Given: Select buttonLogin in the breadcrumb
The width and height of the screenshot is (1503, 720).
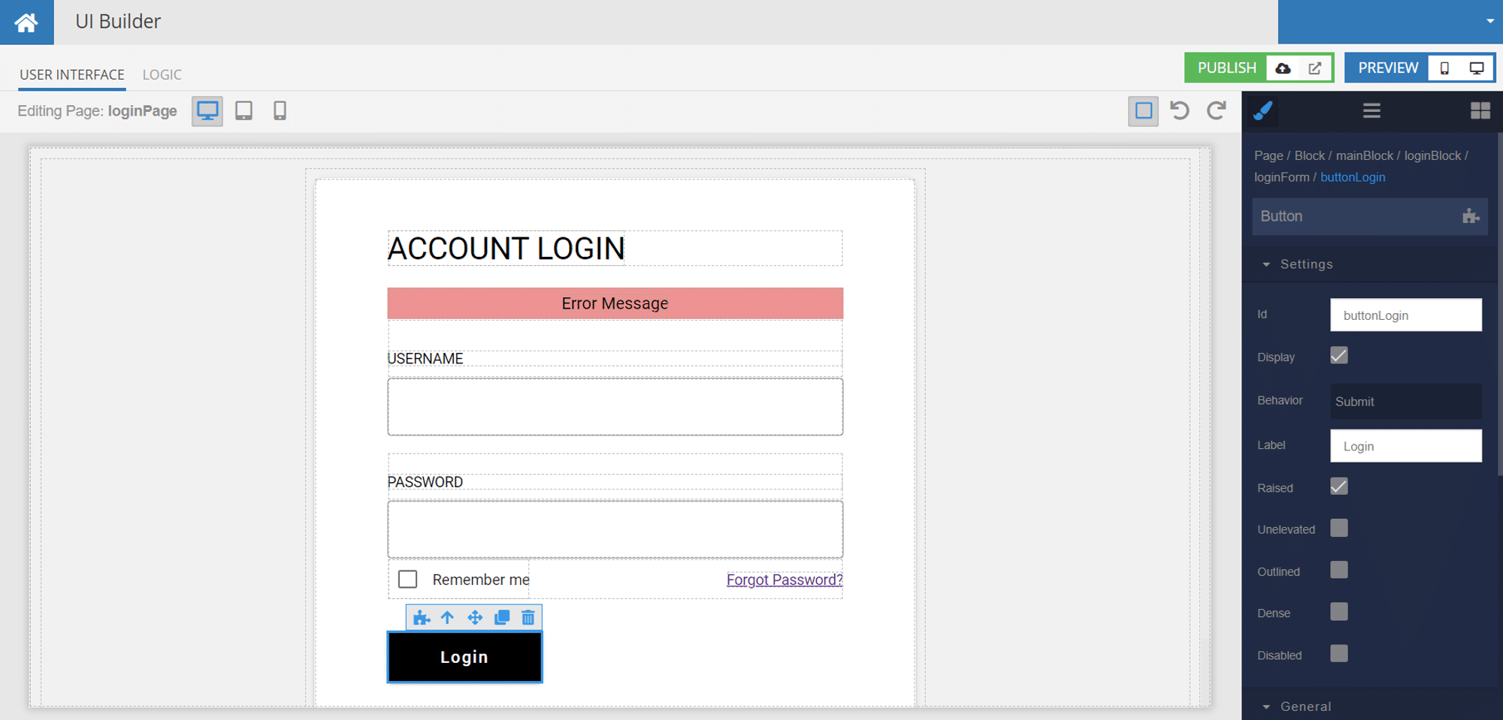Looking at the screenshot, I should [x=1353, y=177].
